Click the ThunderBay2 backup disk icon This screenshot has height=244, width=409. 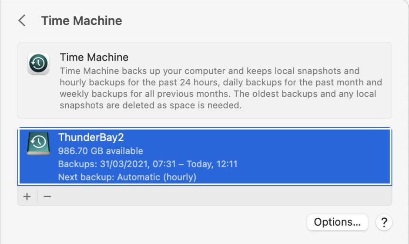point(38,144)
